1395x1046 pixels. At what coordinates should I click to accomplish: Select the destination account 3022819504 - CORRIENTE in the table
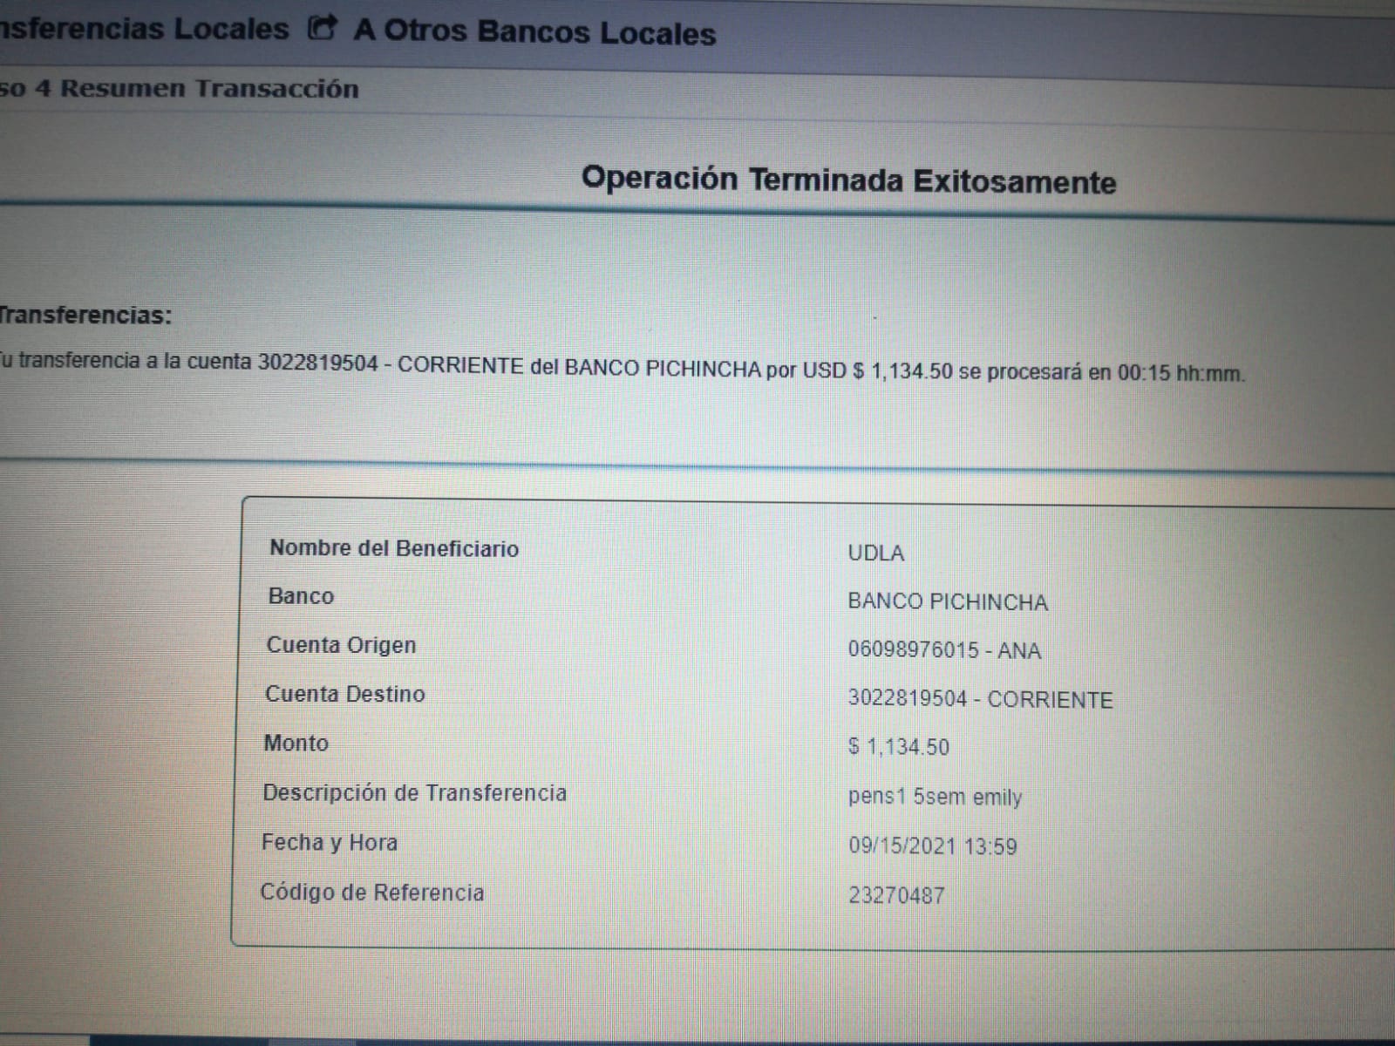tap(980, 700)
